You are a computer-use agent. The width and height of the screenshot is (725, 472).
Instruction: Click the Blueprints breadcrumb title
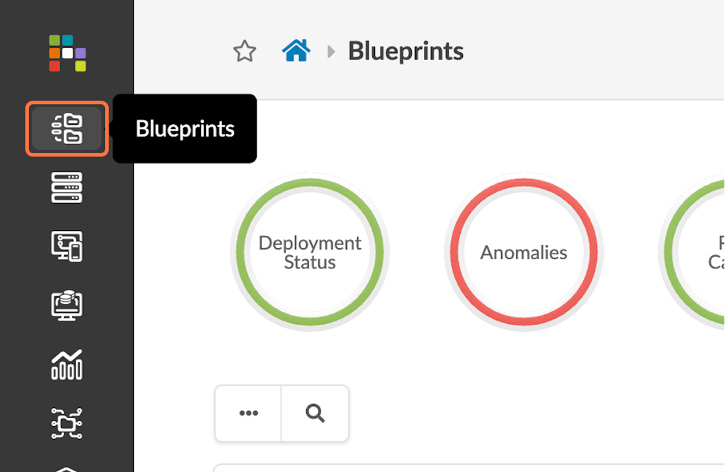pyautogui.click(x=406, y=52)
